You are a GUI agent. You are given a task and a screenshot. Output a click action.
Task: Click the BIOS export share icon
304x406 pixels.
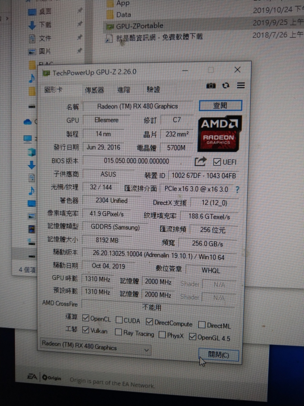200,162
